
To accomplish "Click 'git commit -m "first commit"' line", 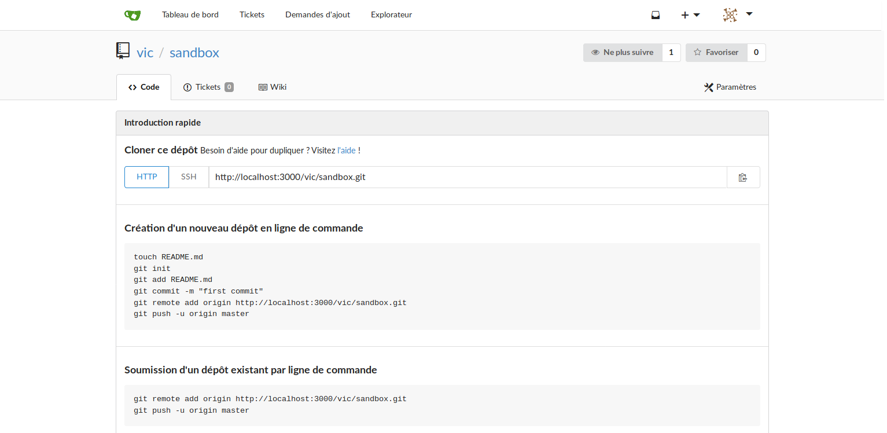I will (198, 291).
